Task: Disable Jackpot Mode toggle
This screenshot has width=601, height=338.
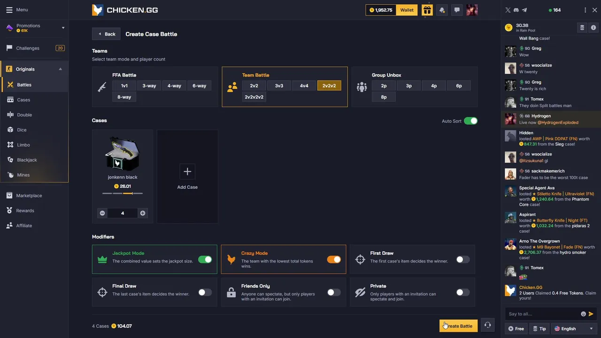Action: click(x=205, y=260)
